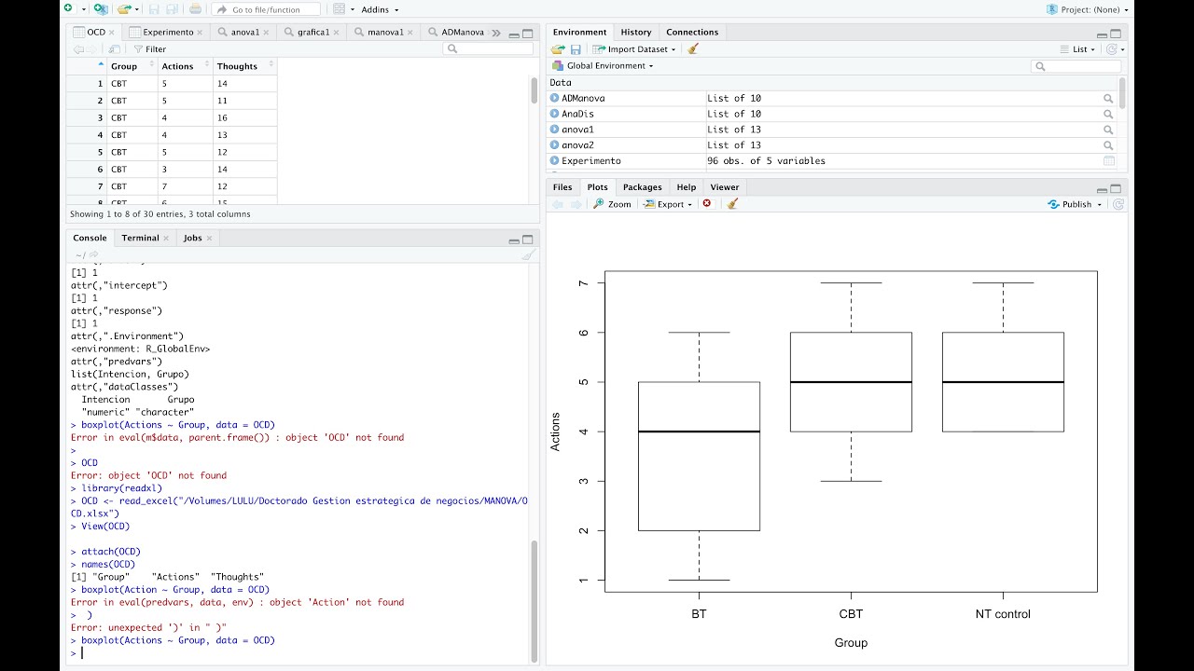Switch to the Experimento data tab
The height and width of the screenshot is (671, 1194).
(168, 32)
